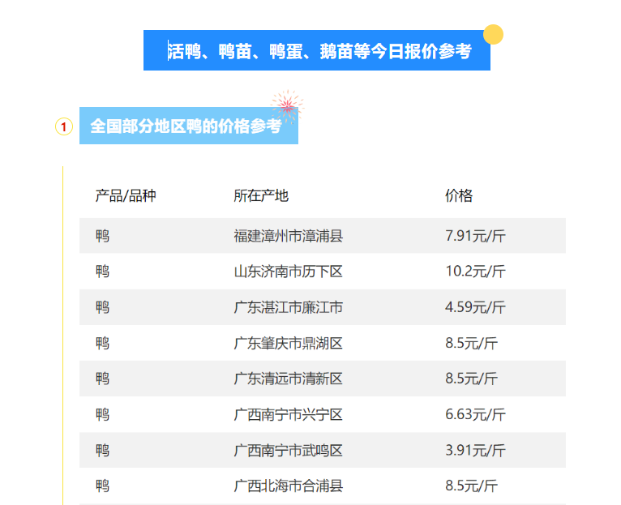The width and height of the screenshot is (621, 505).
Task: Click the 所在产地 column header
Action: pos(261,195)
